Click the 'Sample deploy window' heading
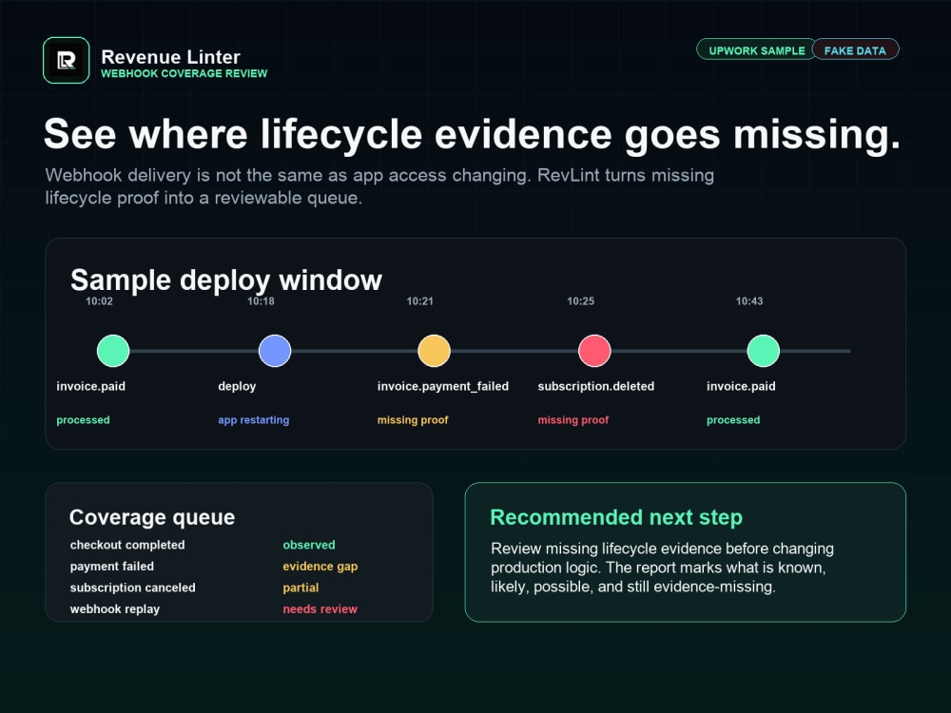The image size is (951, 713). pyautogui.click(x=226, y=280)
